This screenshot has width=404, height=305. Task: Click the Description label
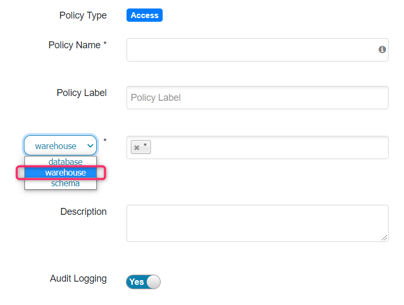pyautogui.click(x=83, y=212)
